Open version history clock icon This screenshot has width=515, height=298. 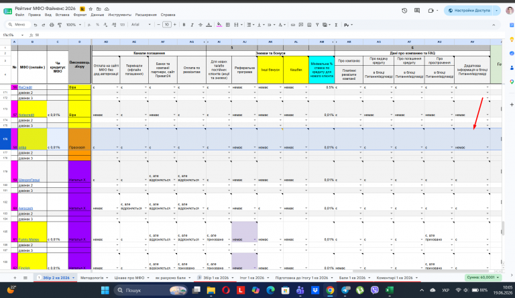[x=404, y=11]
